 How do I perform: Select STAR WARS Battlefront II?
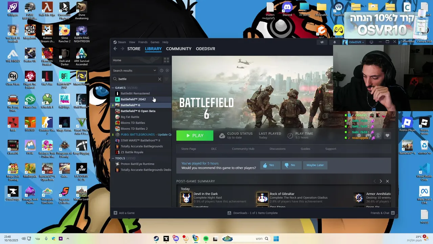(140, 140)
